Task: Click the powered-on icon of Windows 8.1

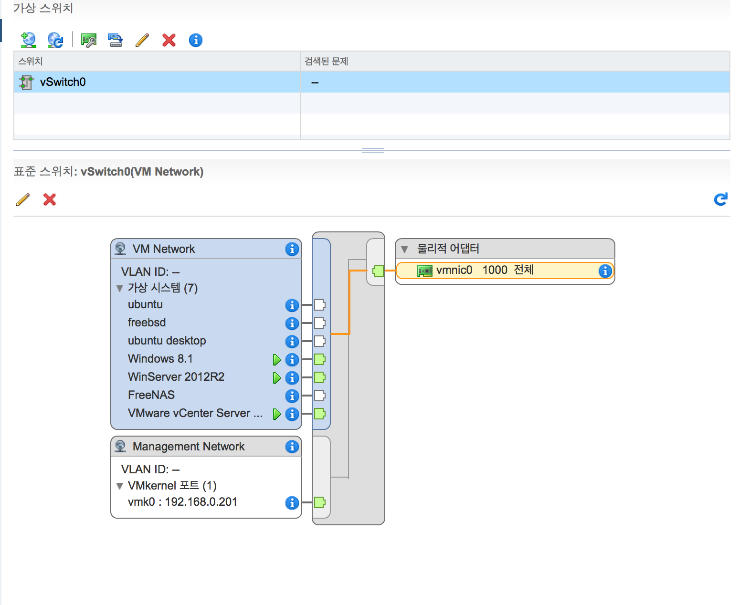Action: [x=276, y=359]
